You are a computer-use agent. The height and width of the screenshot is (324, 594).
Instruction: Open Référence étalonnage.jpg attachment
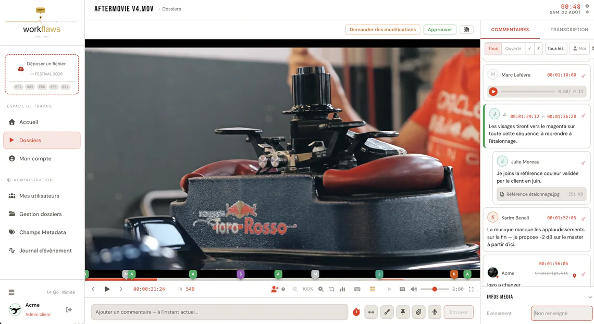(x=541, y=194)
